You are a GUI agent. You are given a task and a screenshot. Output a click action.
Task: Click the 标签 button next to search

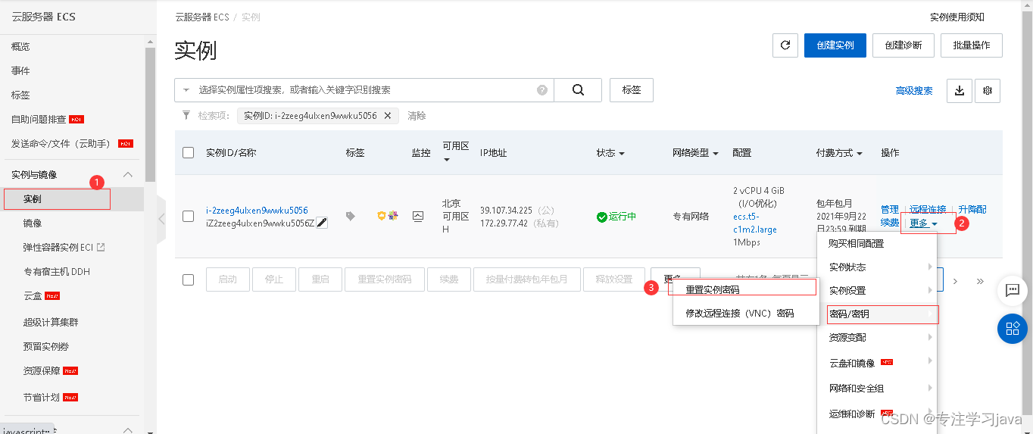click(x=632, y=90)
